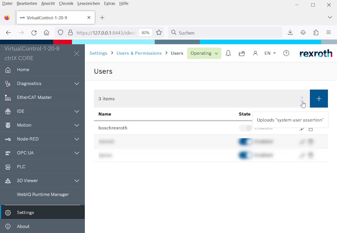The width and height of the screenshot is (337, 233).
Task: Go to Firefox home page
Action: click(x=47, y=33)
